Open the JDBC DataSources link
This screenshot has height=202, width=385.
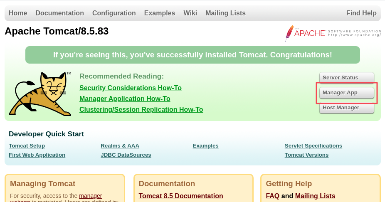coord(126,155)
